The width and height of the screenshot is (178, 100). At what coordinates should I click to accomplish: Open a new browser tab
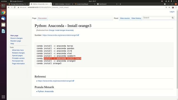tap(120, 4)
